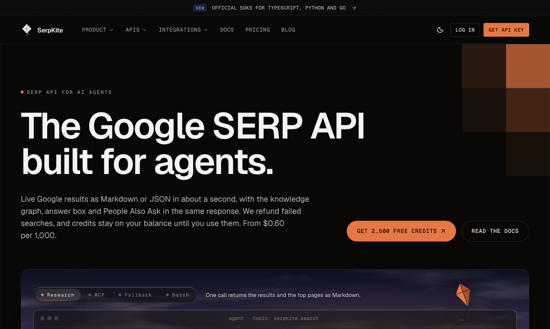Click the SerpKite logo icon
Image resolution: width=550 pixels, height=329 pixels.
[x=27, y=30]
